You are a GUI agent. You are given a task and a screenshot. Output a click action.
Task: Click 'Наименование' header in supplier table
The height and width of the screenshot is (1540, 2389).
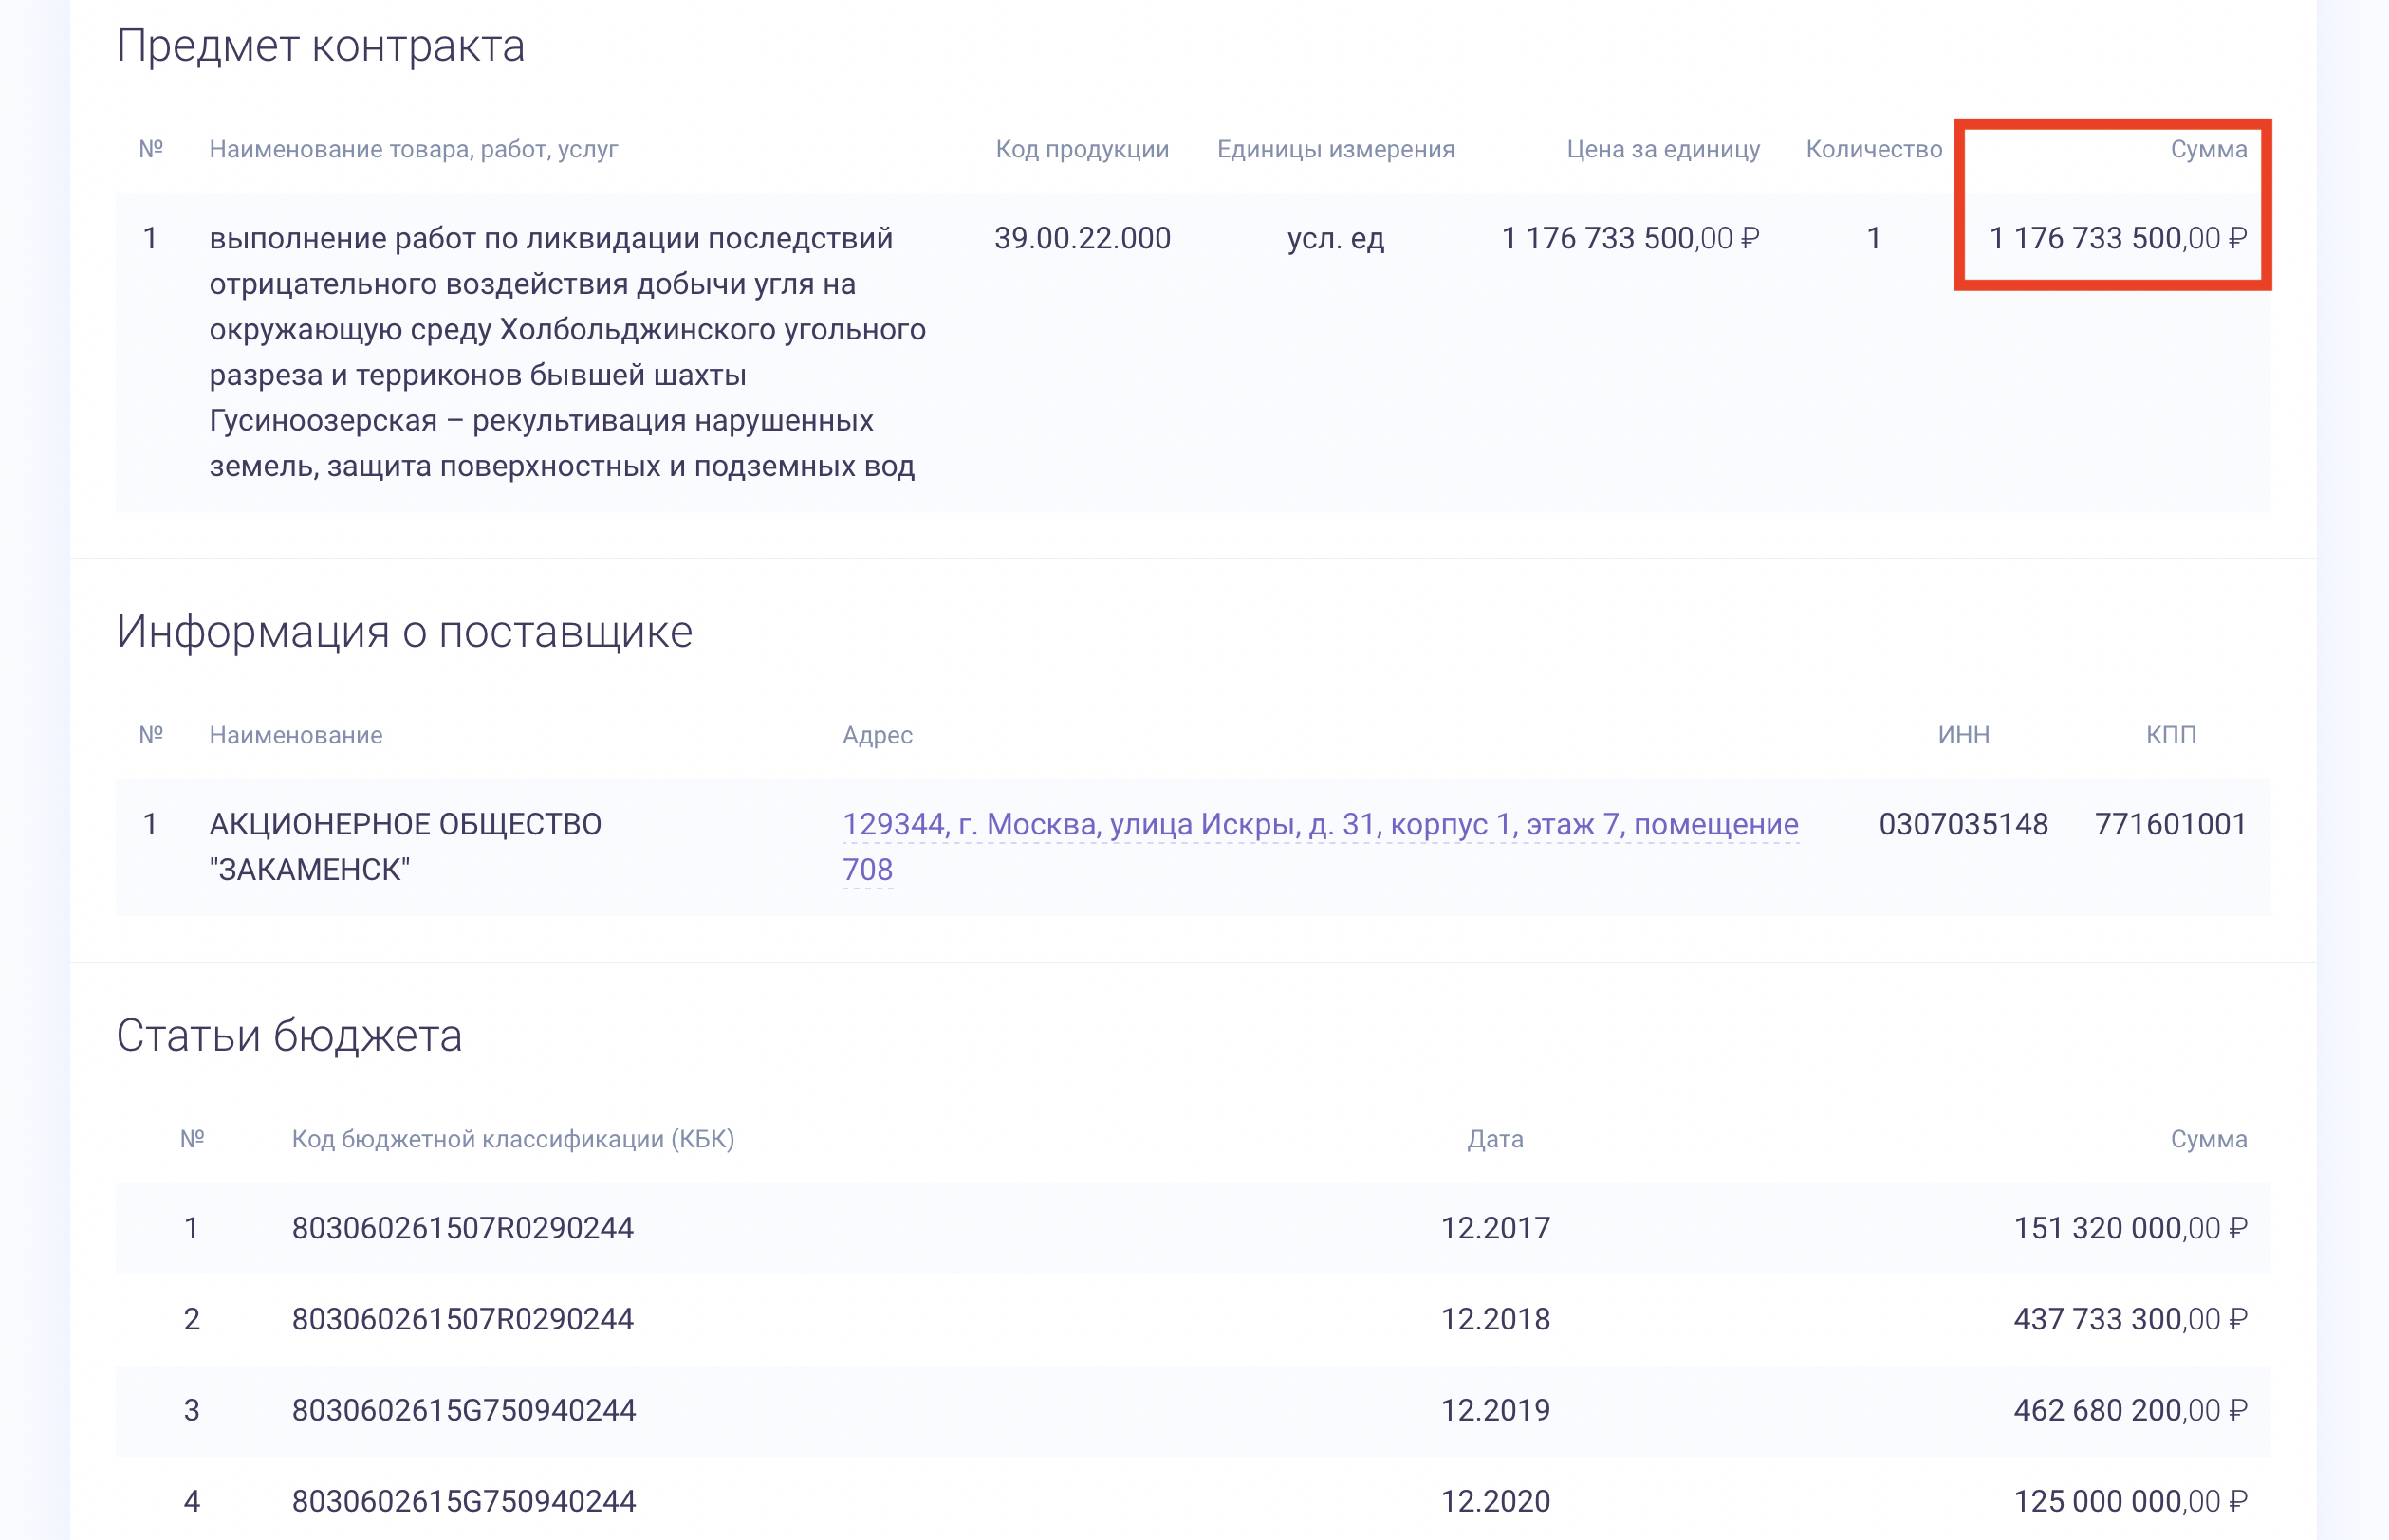pos(296,735)
